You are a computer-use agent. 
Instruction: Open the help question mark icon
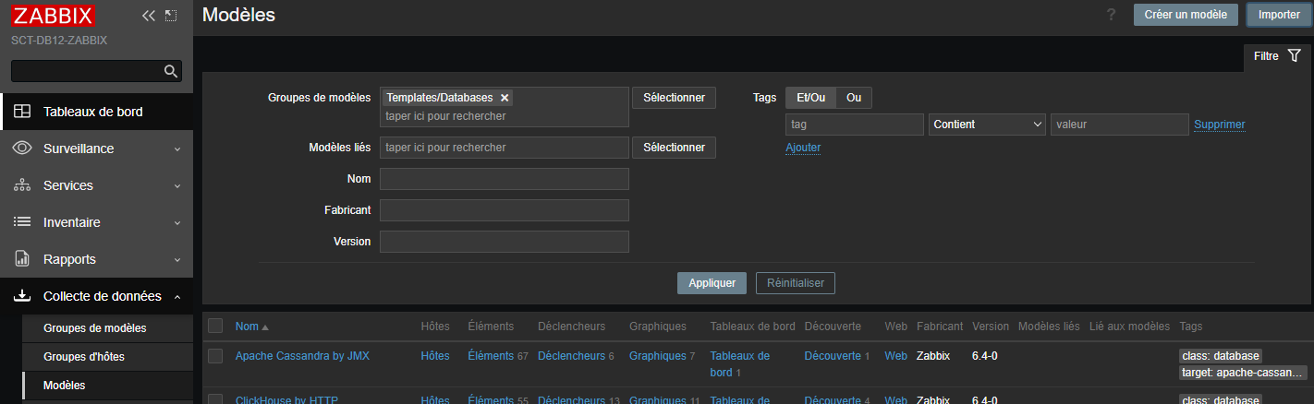click(x=1111, y=15)
